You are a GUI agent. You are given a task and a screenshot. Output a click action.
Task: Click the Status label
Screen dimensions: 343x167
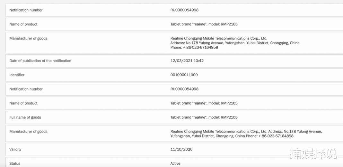pyautogui.click(x=15, y=163)
